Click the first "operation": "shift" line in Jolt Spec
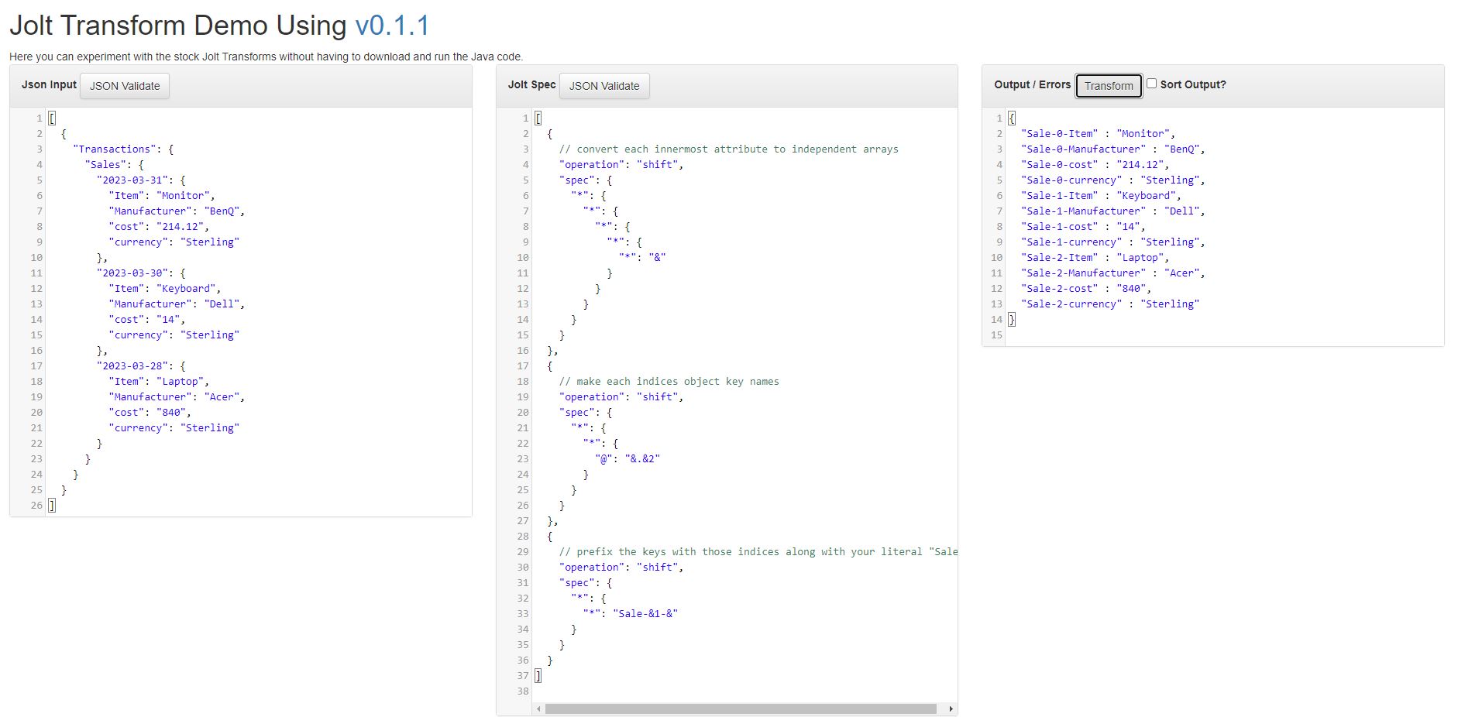This screenshot has width=1458, height=717. [621, 164]
